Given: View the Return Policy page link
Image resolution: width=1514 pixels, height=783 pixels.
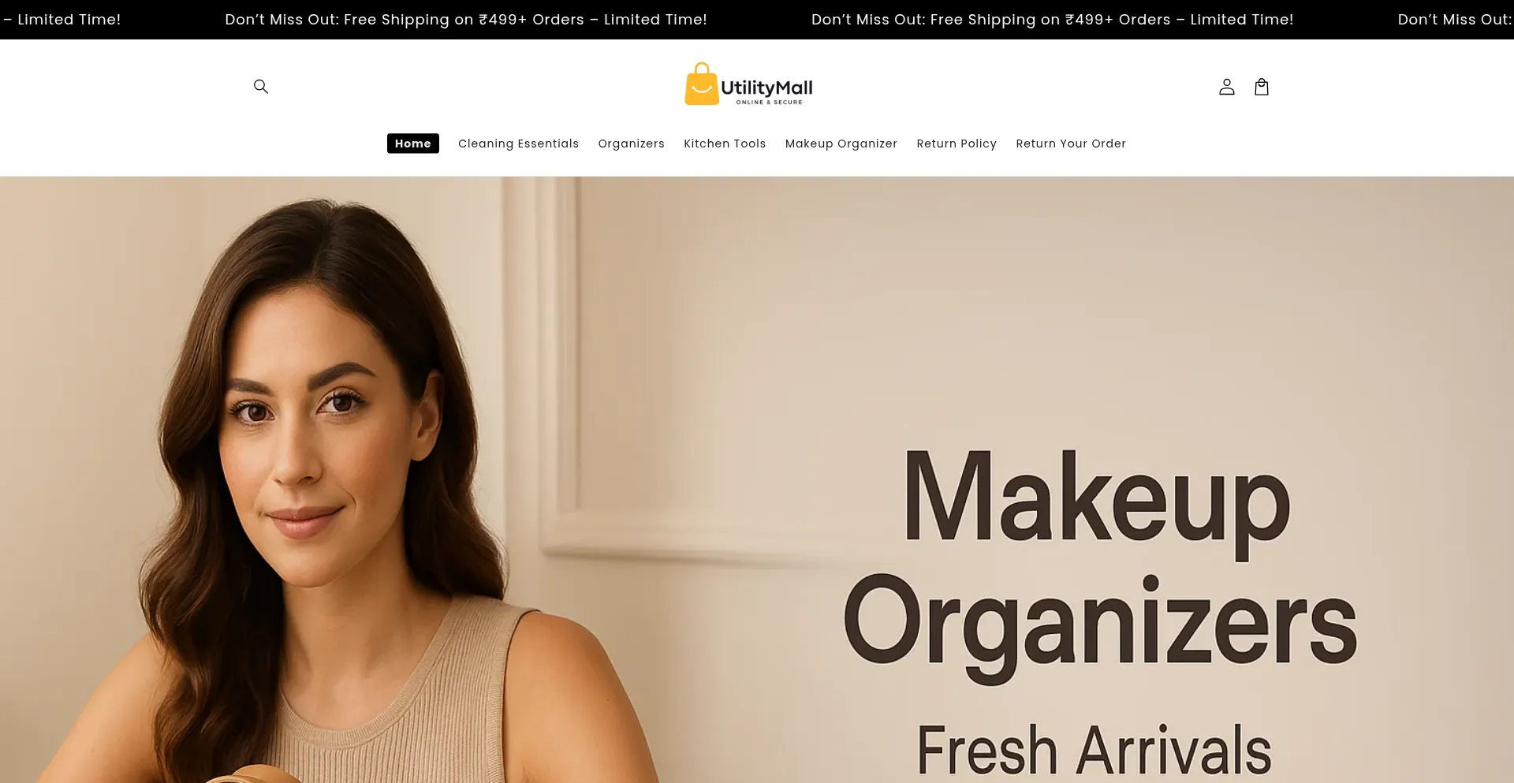Looking at the screenshot, I should point(957,144).
